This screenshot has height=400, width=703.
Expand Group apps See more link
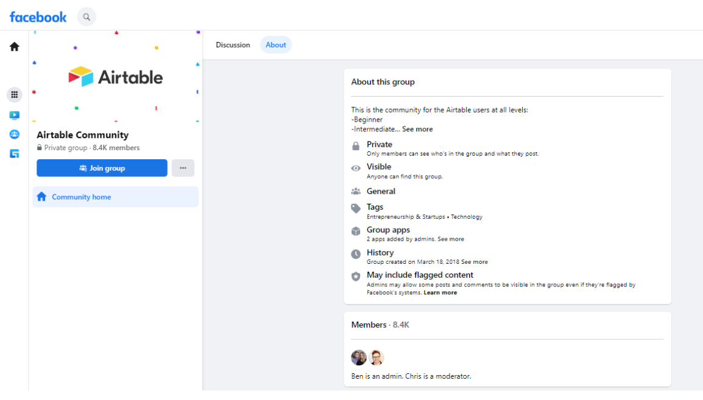[451, 240]
